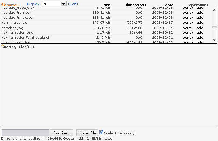This screenshot has width=218, height=141.
Task: Click add for navidad_tren.swf
Action: pyautogui.click(x=200, y=12)
